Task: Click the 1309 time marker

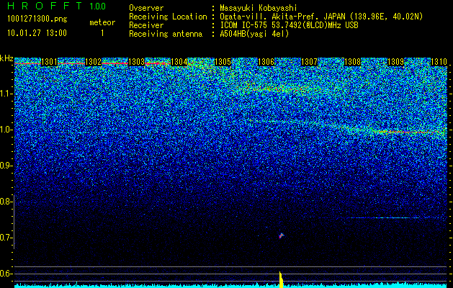Action: [x=395, y=62]
